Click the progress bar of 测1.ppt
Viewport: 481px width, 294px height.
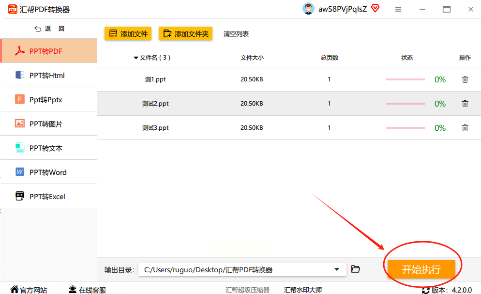point(405,79)
